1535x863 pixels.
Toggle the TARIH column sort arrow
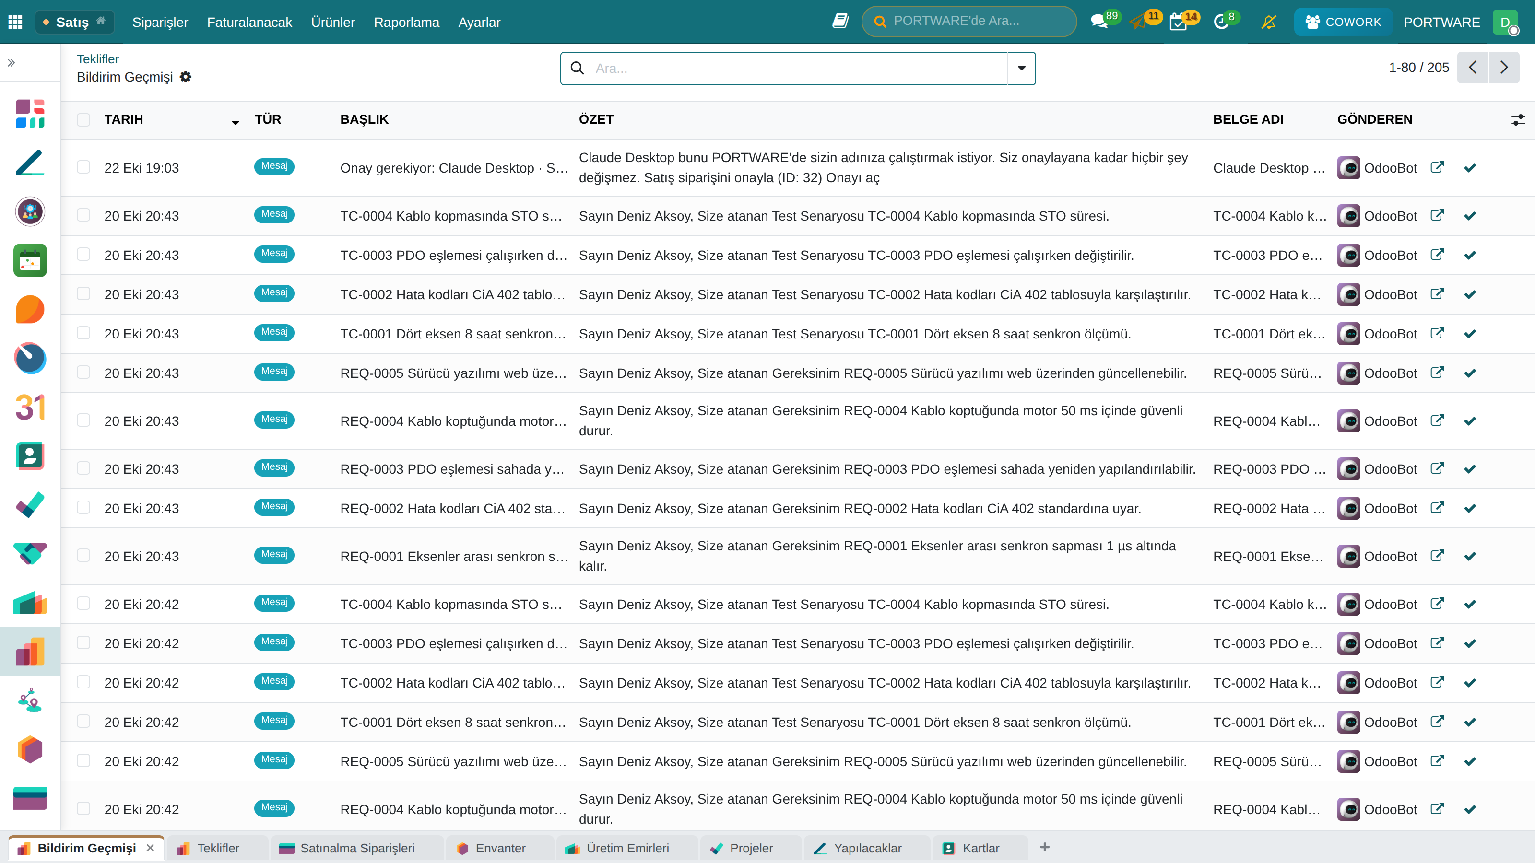(x=236, y=122)
